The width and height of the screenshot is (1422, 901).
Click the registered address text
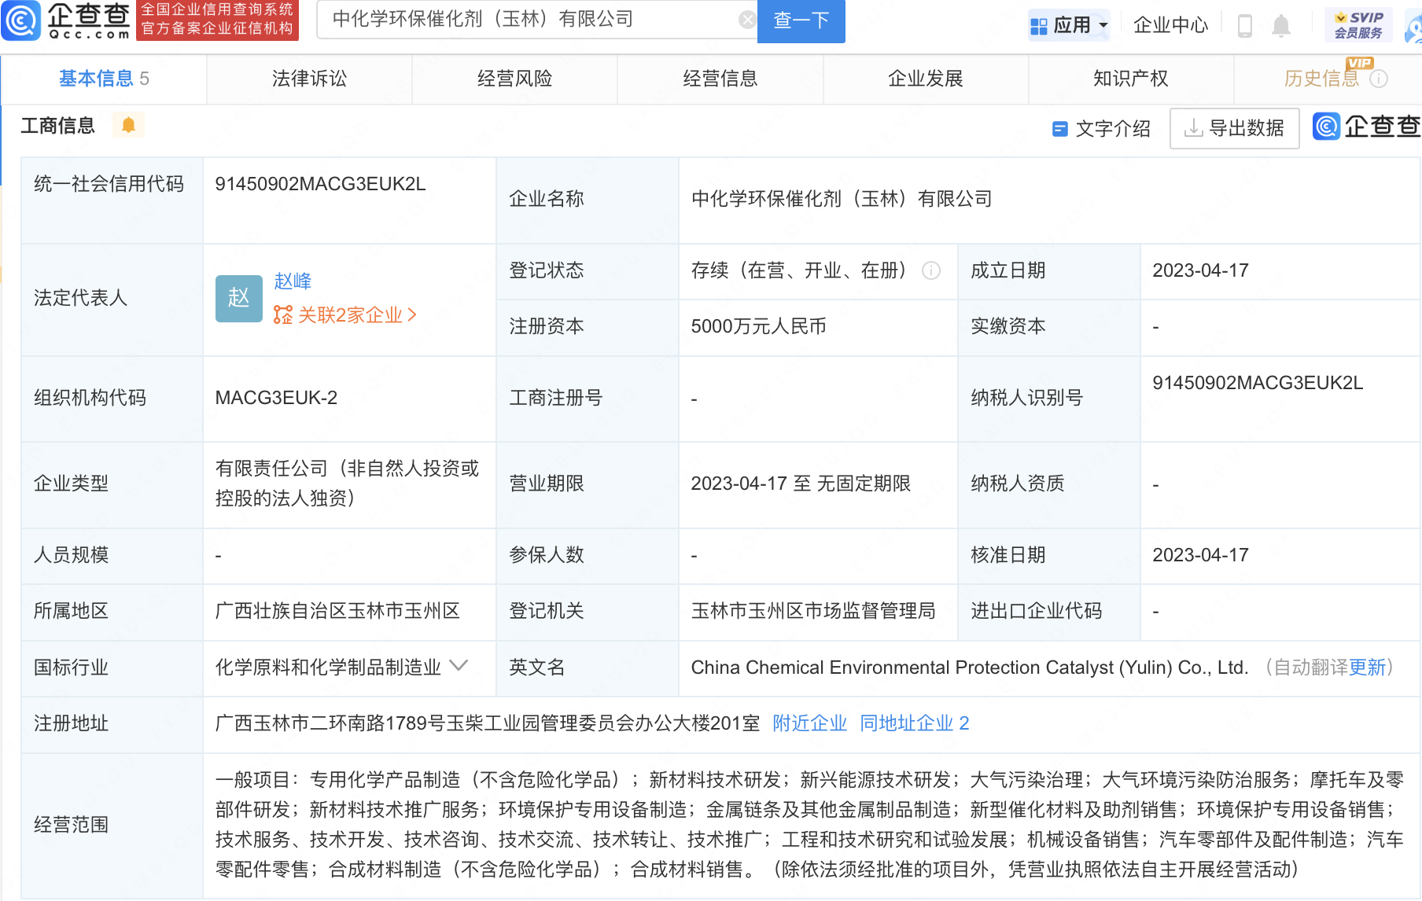coord(488,723)
